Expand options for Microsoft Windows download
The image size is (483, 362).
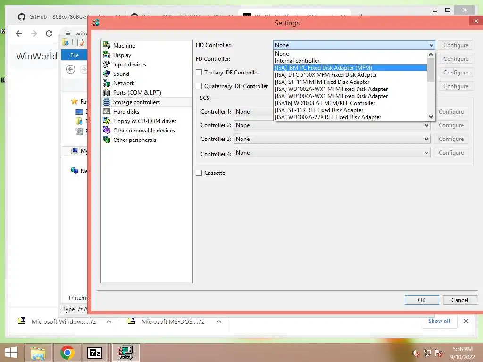(x=109, y=321)
